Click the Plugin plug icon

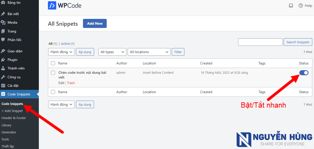(x=3, y=60)
